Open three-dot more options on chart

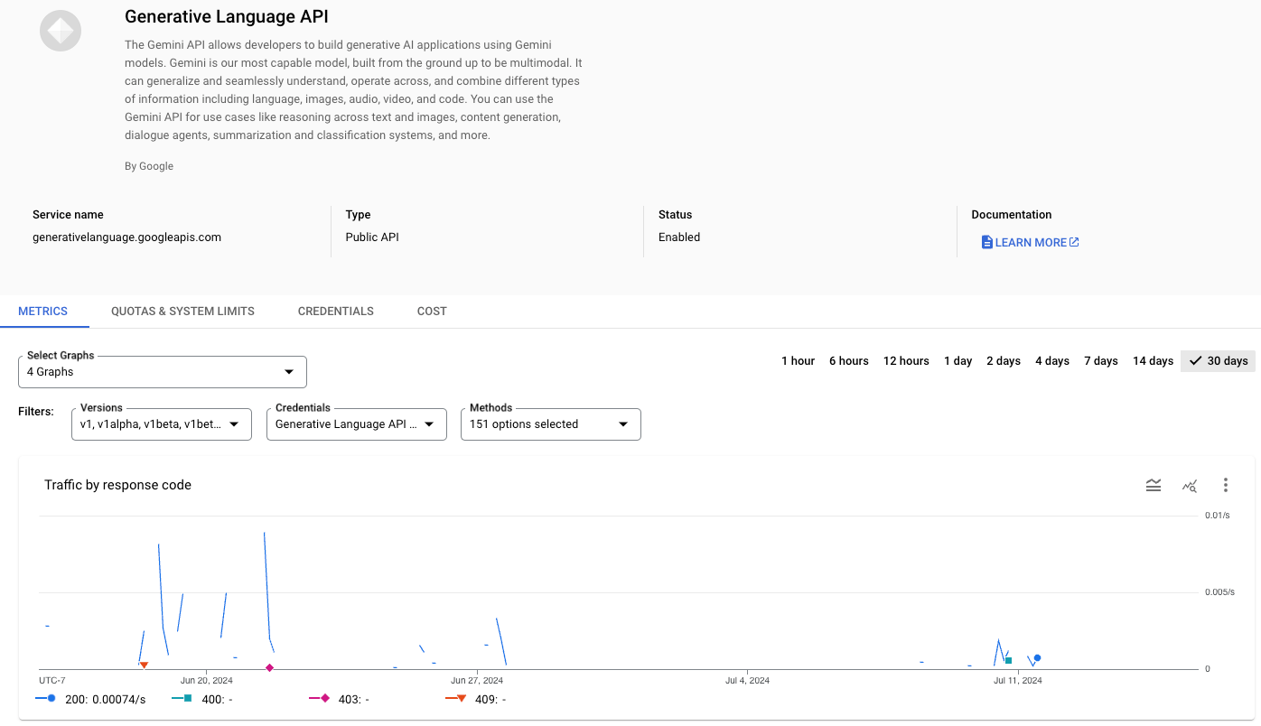[1225, 486]
